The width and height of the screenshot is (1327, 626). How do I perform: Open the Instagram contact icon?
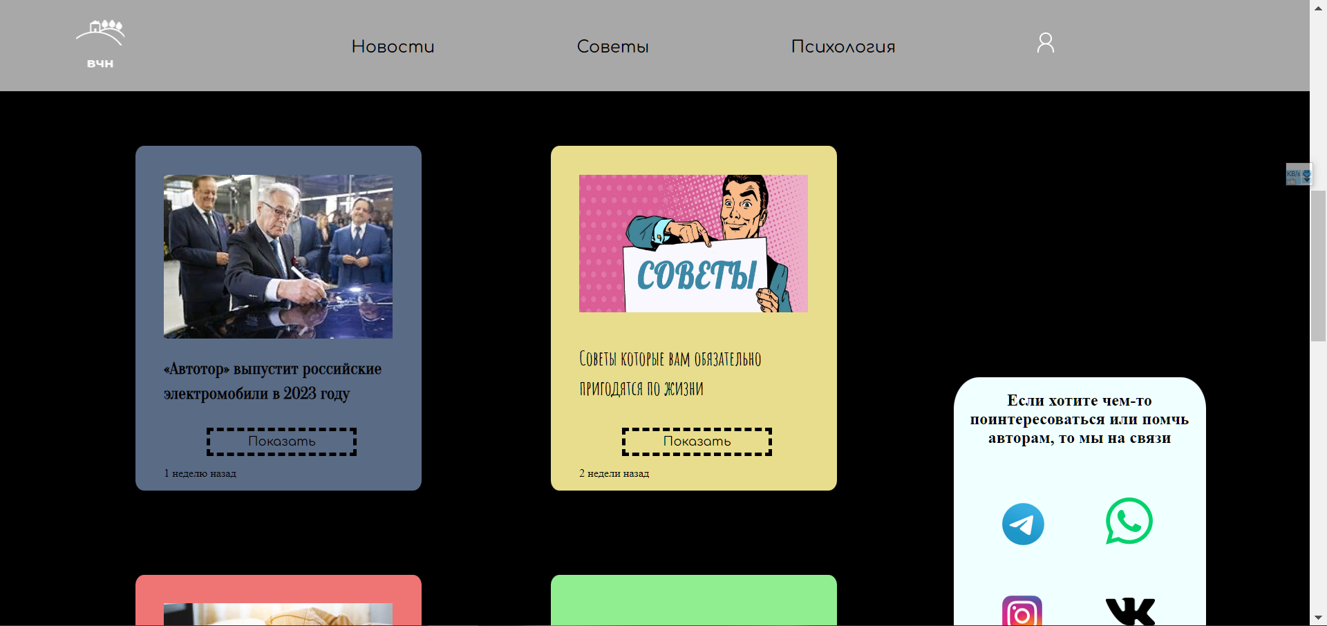point(1022,611)
